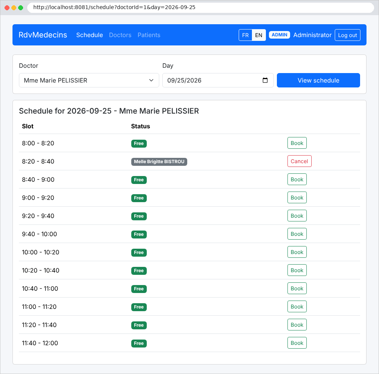Book the 11:40 - 12:00 slot

297,343
